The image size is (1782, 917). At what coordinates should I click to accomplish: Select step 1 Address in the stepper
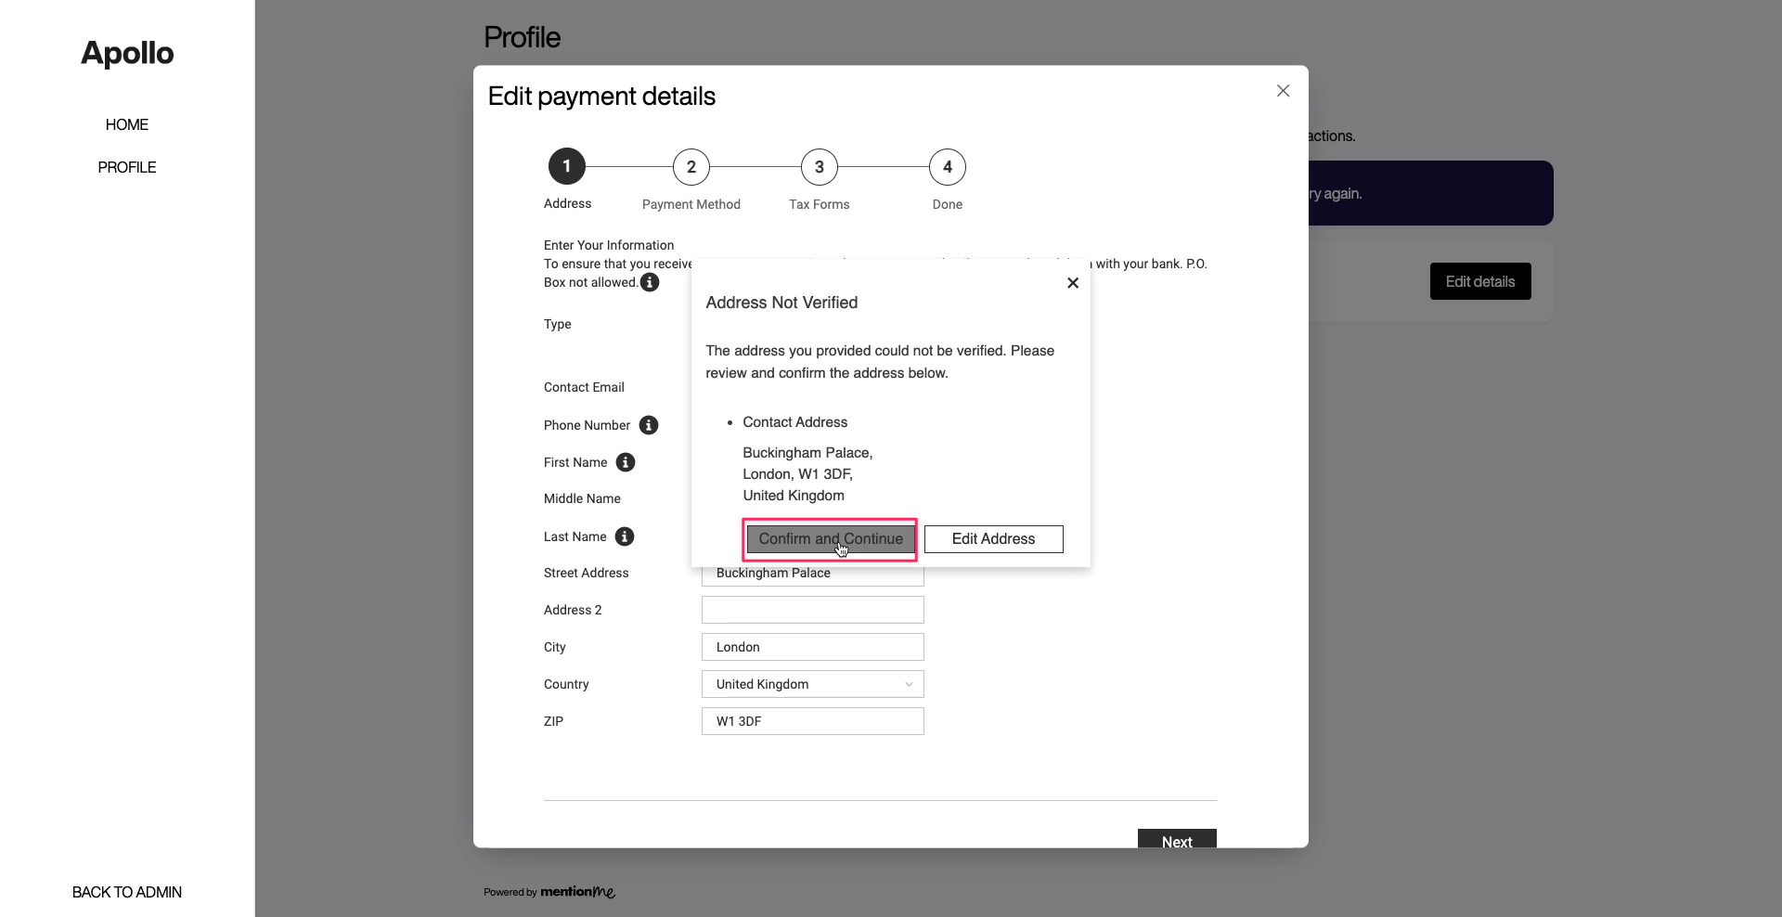566,166
